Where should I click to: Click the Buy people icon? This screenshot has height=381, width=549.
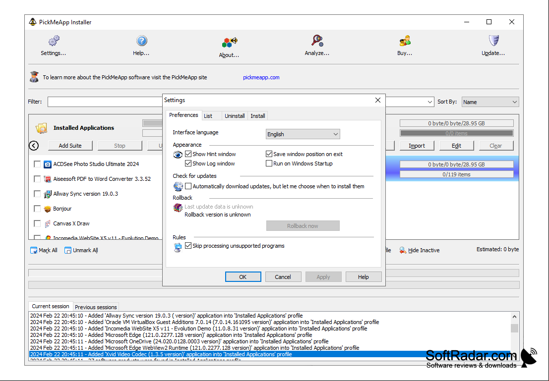coord(405,41)
